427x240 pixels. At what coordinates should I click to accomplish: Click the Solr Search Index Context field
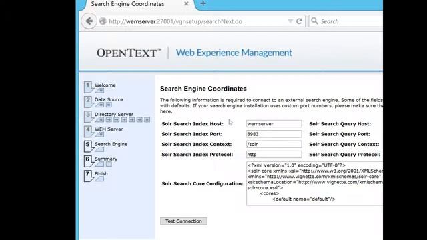coord(274,144)
